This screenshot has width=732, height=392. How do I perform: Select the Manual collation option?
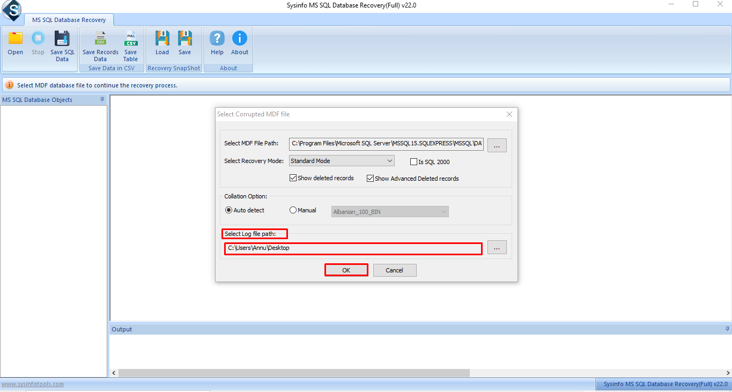pos(293,210)
